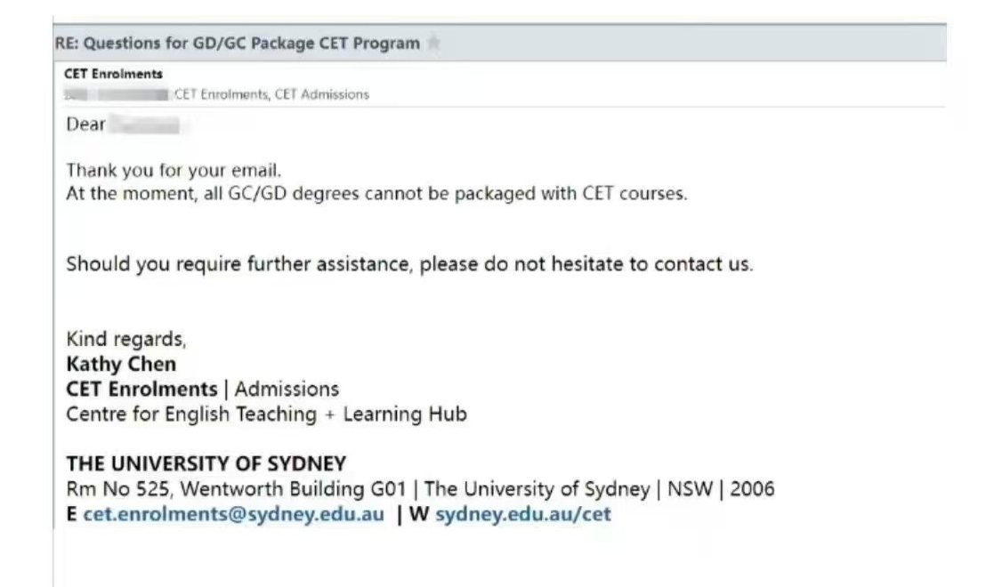This screenshot has width=986, height=587.
Task: Click bold CET Enrolments in the signature
Action: pyautogui.click(x=141, y=389)
